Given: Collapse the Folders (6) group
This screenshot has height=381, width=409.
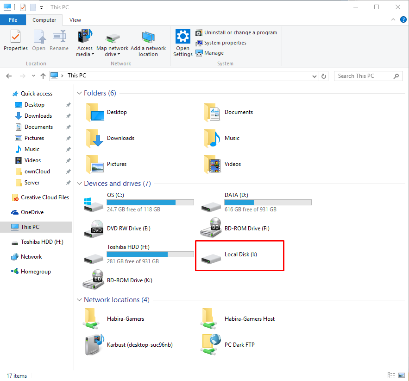Looking at the screenshot, I should (x=79, y=93).
